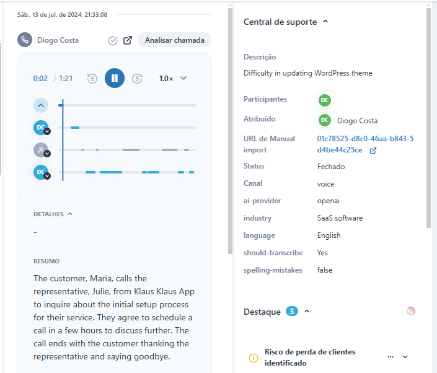Collapse speaker tracks with round chevron button
Viewport: 437px width, 373px height.
41,105
